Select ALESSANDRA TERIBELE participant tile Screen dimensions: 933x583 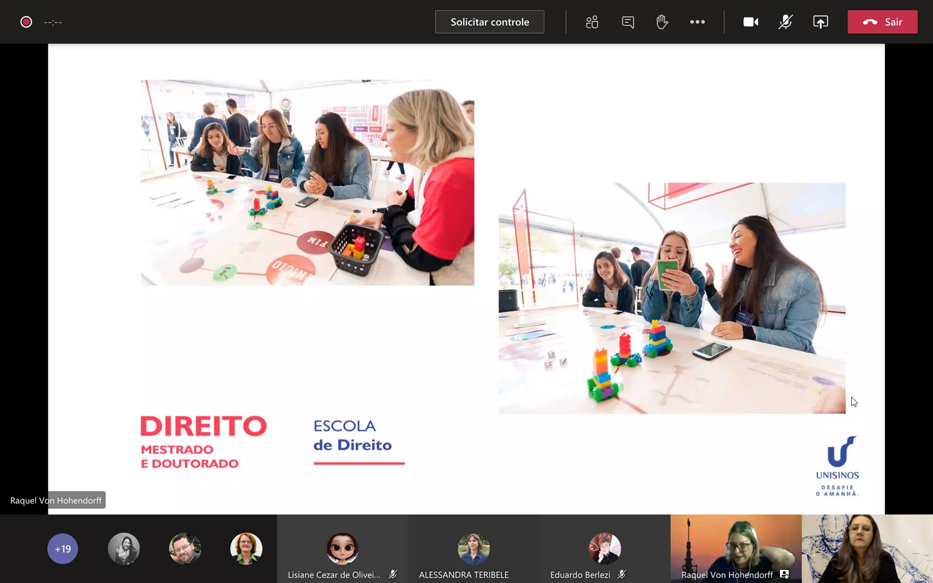473,549
